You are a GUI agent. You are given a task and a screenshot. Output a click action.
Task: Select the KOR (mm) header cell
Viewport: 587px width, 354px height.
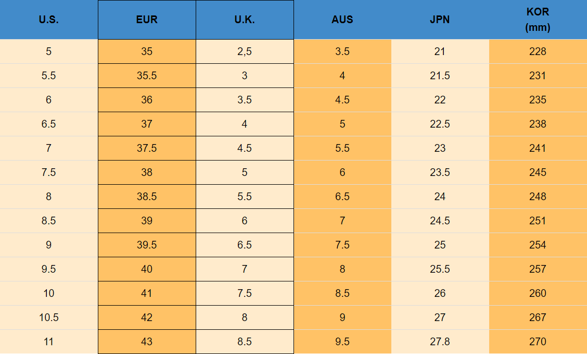(538, 20)
